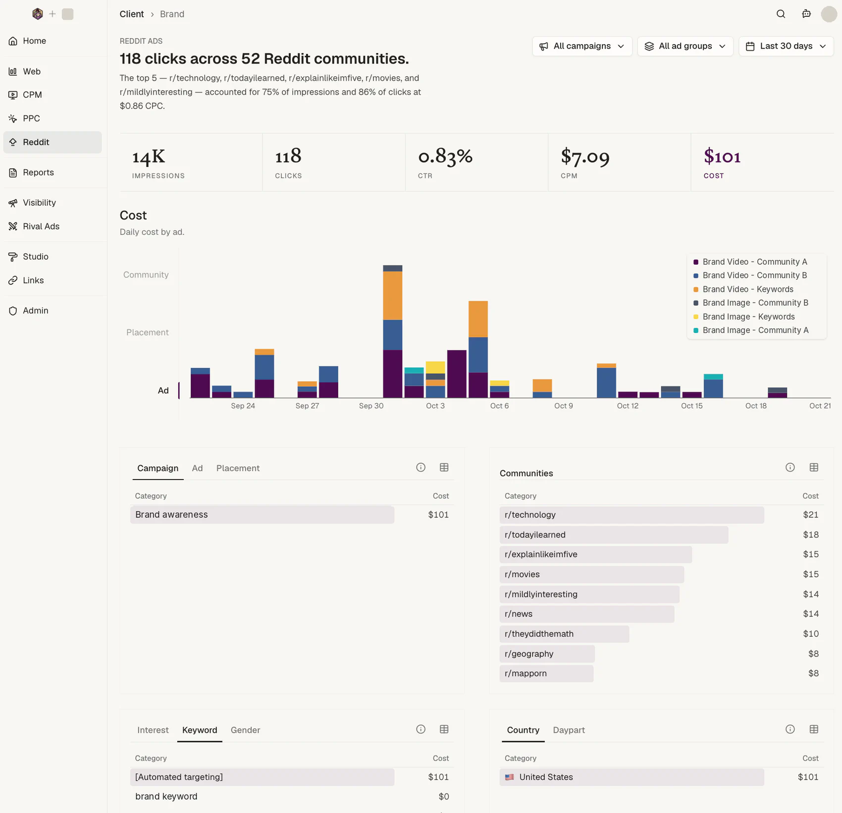Screen dimensions: 842x813
Task: Toggle Brand Video - Keywords legend swatch
Action: click(696, 289)
